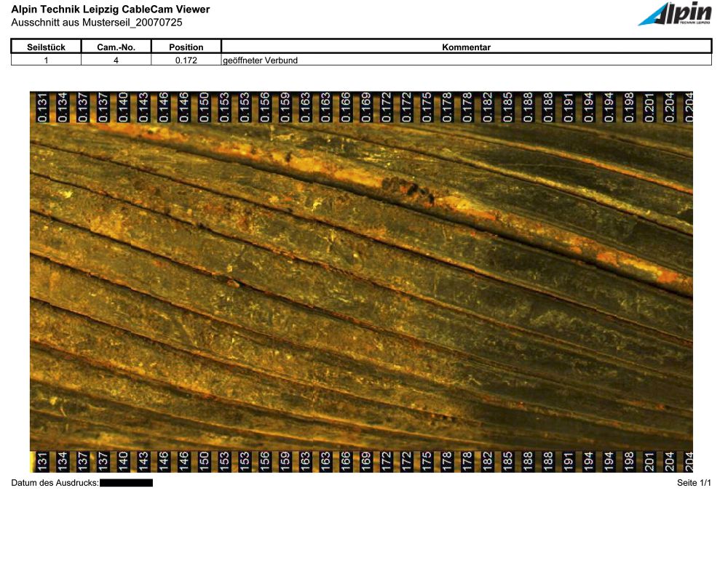Click the "Datum des Ausdrucks:" footer label
728x563 pixels.
click(55, 483)
